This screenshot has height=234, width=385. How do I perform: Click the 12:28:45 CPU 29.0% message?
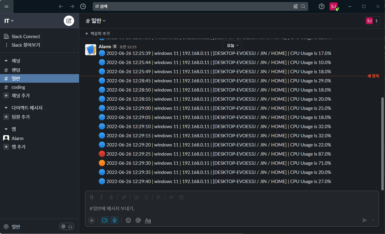click(215, 81)
